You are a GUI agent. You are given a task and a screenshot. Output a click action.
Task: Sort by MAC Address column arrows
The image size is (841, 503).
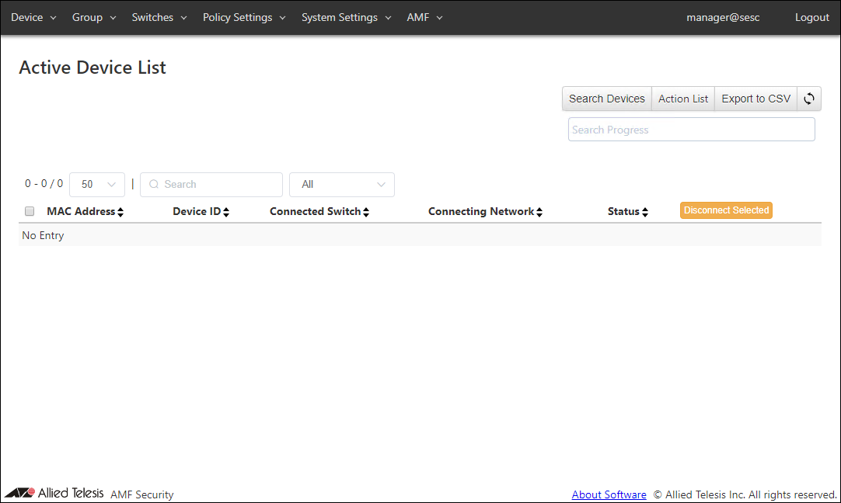(x=120, y=212)
